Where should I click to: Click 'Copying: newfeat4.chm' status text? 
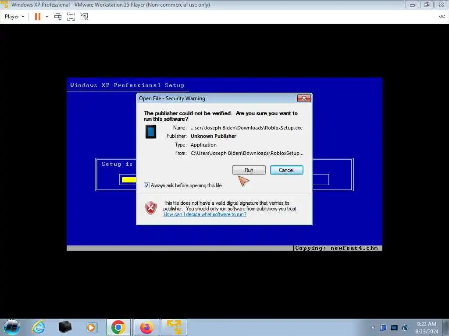pyautogui.click(x=336, y=248)
